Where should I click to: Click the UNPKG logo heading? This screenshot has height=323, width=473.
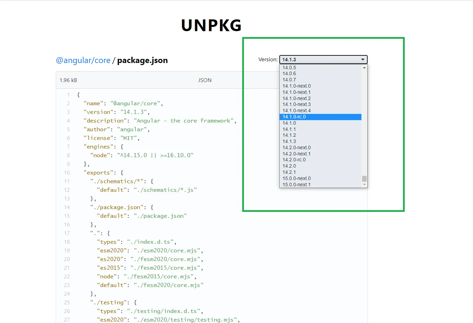[x=211, y=25]
